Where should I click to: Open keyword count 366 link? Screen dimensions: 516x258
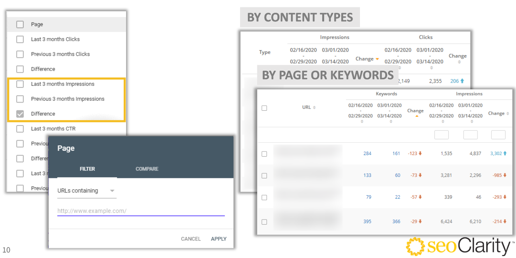396,221
